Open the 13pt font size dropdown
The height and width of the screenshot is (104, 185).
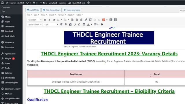(51, 25)
